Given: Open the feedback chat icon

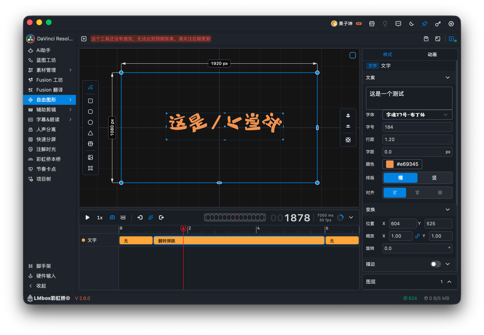Looking at the screenshot, I should (x=398, y=24).
